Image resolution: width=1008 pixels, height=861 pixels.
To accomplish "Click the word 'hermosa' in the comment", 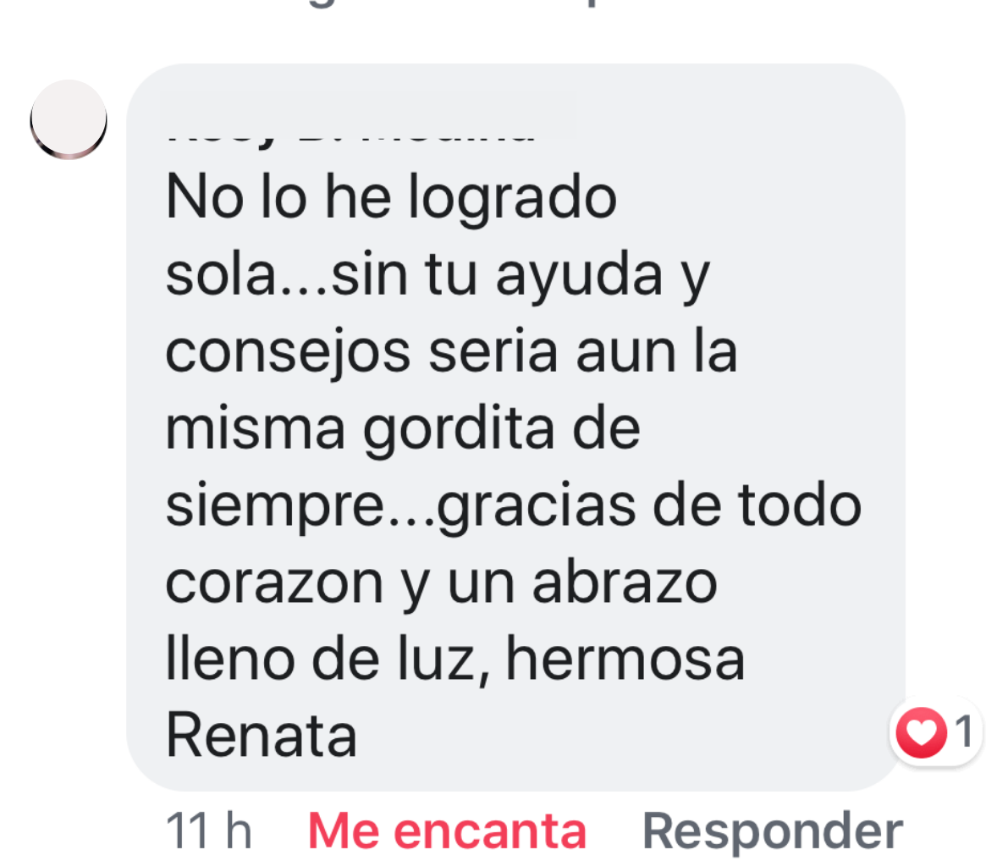I will pyautogui.click(x=625, y=660).
